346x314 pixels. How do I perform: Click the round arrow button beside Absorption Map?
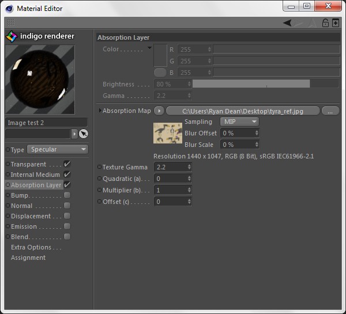(x=159, y=111)
